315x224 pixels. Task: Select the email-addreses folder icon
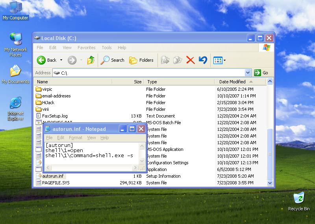click(x=38, y=95)
